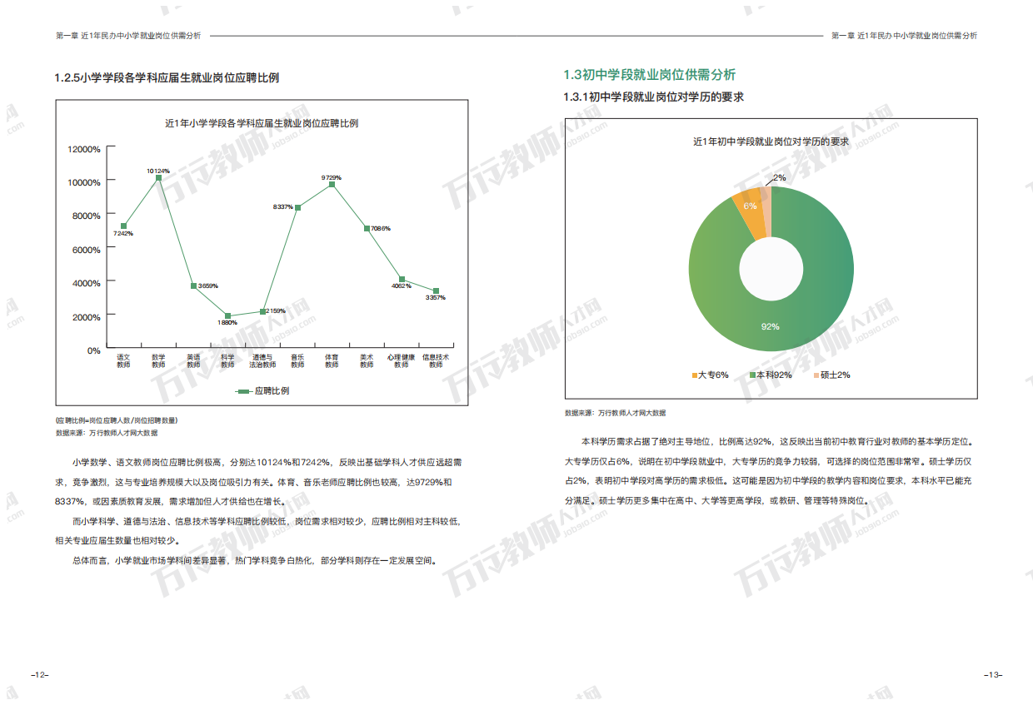Select the 信息技术教师 x-axis label
The image size is (1033, 705).
tap(436, 361)
